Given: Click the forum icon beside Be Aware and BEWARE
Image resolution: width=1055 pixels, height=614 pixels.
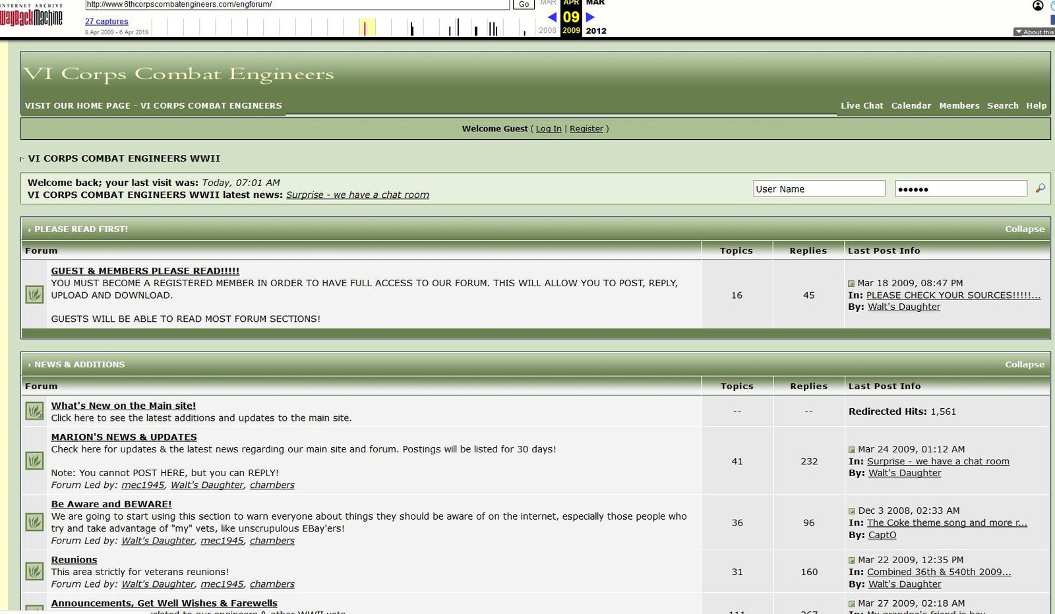Looking at the screenshot, I should coord(34,522).
